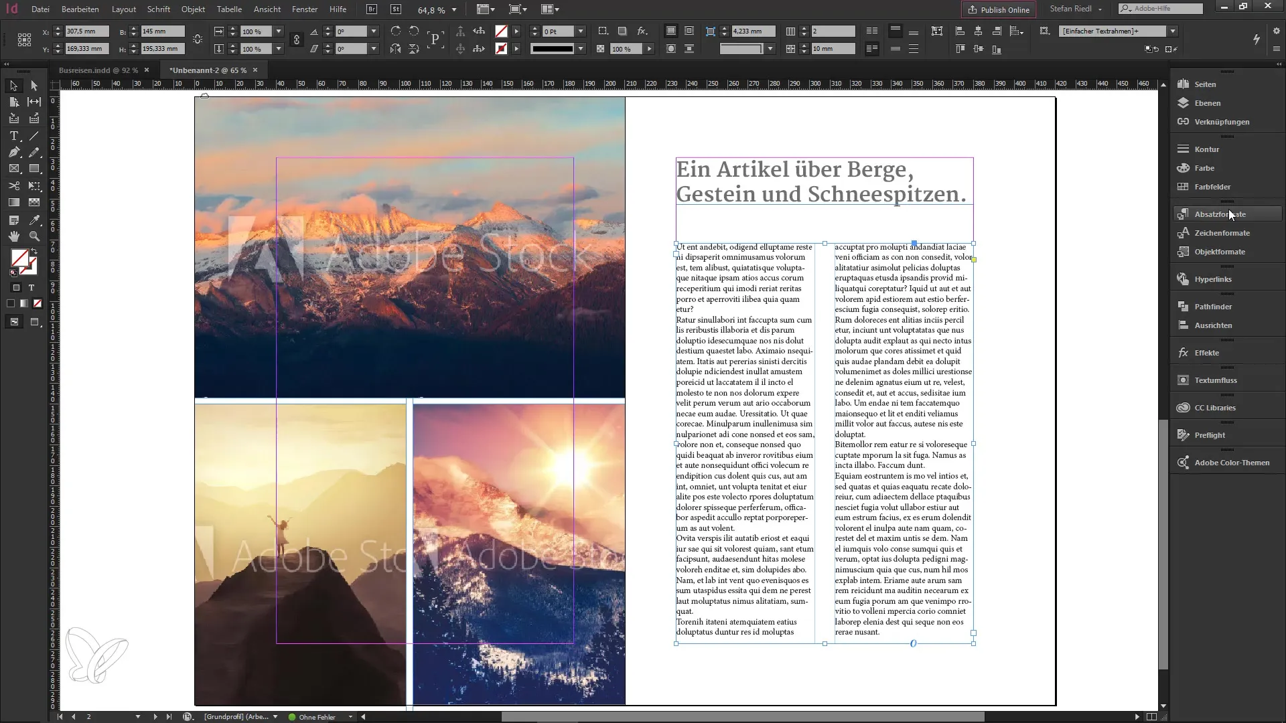Select the Selection tool (black arrow)

[13, 86]
